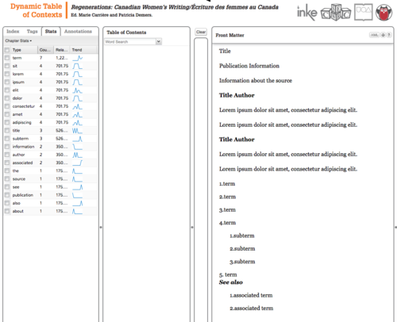397x322 pixels.
Task: Open help question mark in Front Matter panel
Action: pyautogui.click(x=389, y=35)
